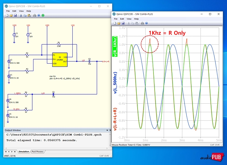The width and height of the screenshot is (227, 165).
Task: Save waveform using floppy icon in plot window
Action: (123, 23)
